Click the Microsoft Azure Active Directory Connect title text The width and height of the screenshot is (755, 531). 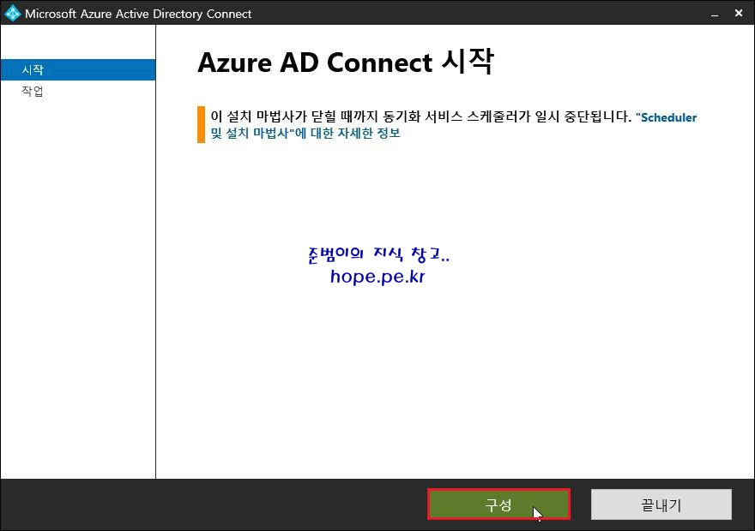138,14
